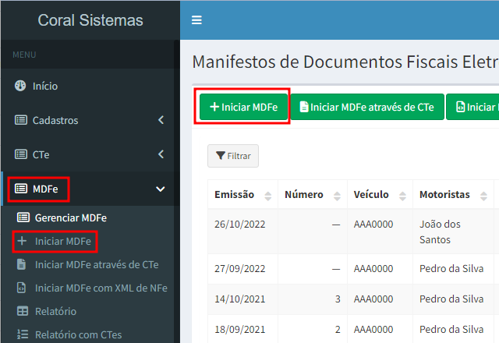Viewport: 499px width, 343px height.
Task: Click the Iniciar MDFe com XML file icon
Action: (x=22, y=288)
